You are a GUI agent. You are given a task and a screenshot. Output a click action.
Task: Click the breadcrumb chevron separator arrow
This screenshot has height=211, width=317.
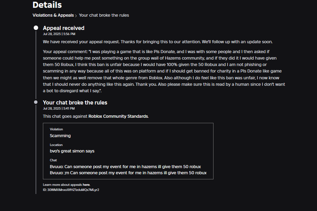(76, 16)
